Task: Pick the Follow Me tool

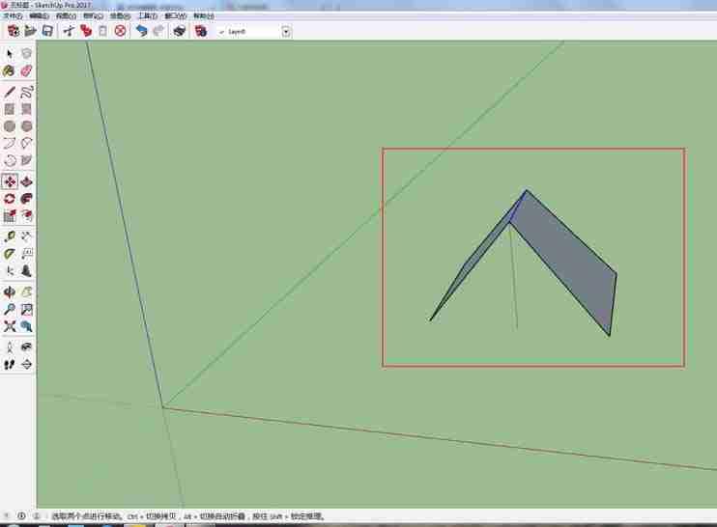Action: (26, 199)
